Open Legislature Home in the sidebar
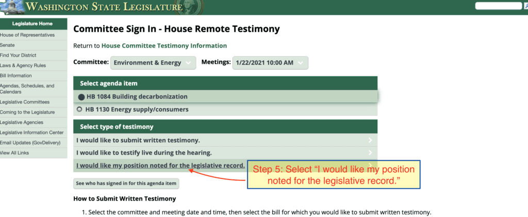528x217 pixels. tap(33, 24)
